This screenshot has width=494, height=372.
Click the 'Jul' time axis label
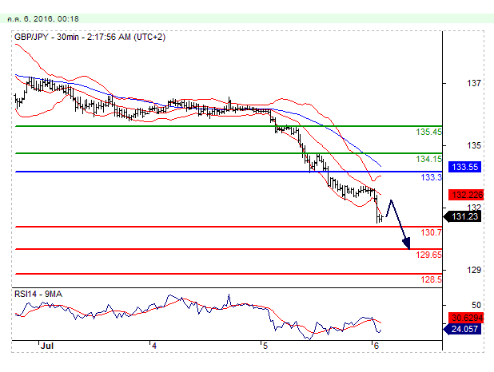pyautogui.click(x=47, y=346)
